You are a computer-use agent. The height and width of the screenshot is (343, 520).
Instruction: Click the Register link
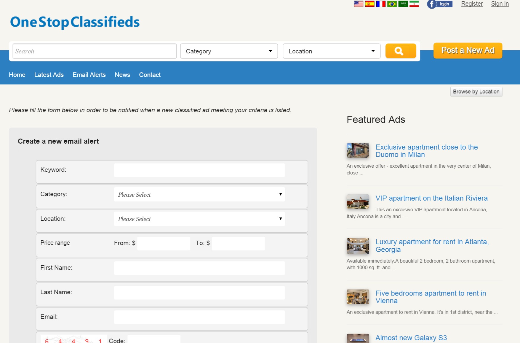pyautogui.click(x=472, y=4)
